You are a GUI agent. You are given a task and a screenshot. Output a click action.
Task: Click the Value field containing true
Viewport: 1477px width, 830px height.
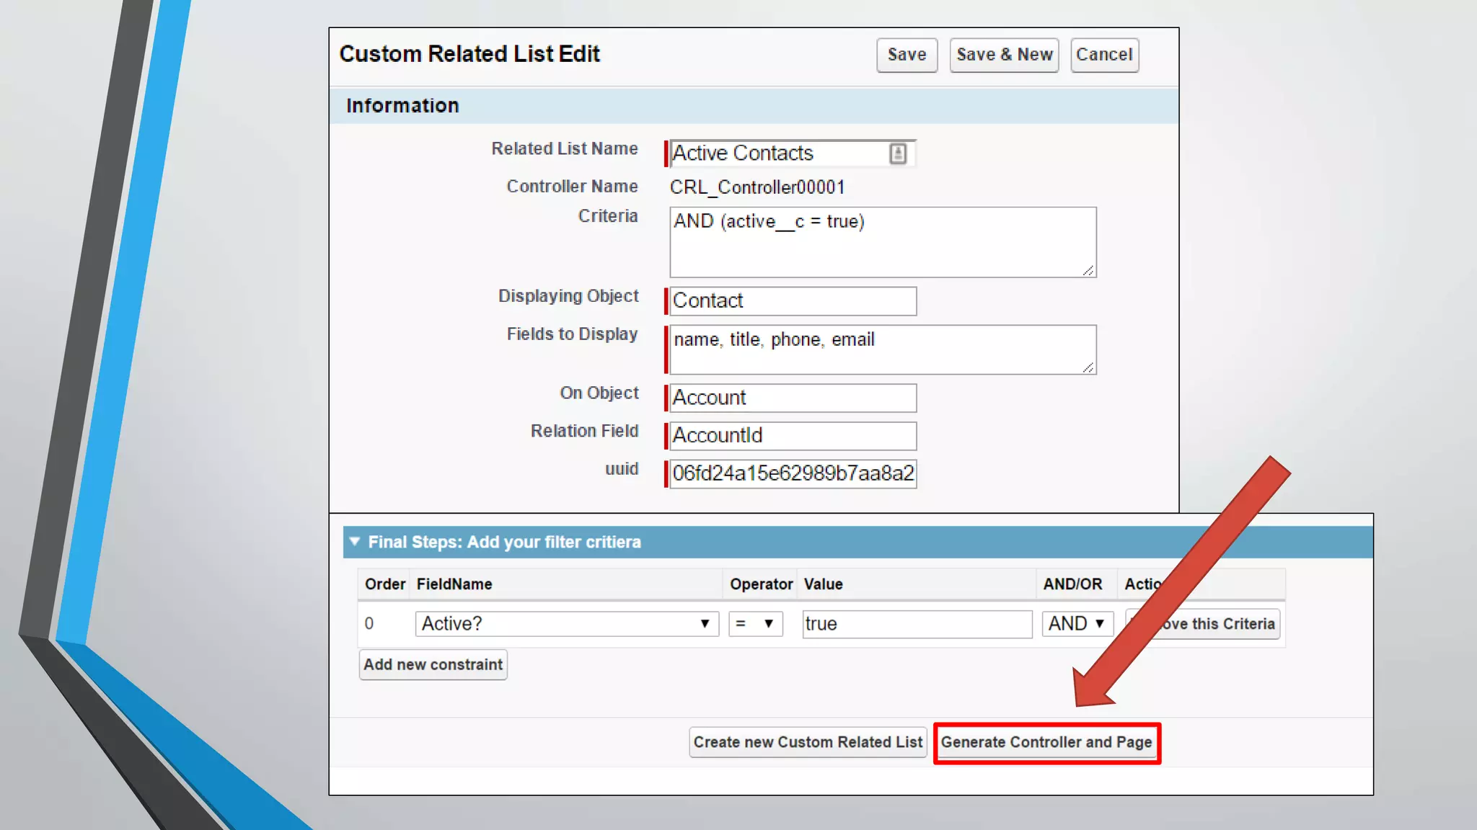pos(917,624)
